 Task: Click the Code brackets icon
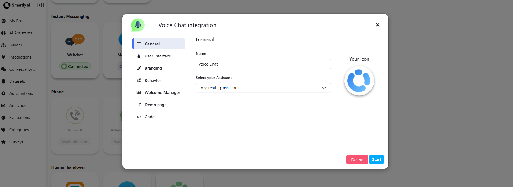coord(139,117)
